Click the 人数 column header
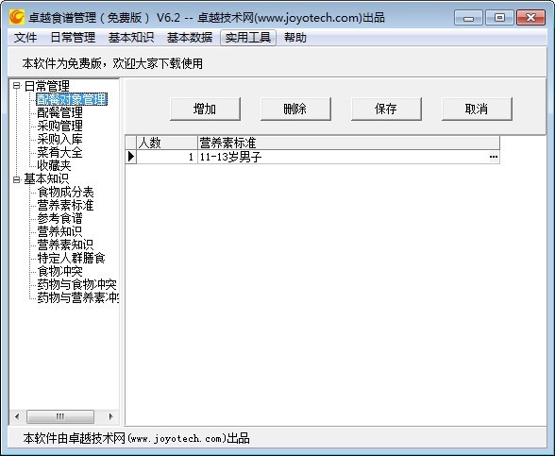Viewport: 555px width, 456px height. pos(167,143)
